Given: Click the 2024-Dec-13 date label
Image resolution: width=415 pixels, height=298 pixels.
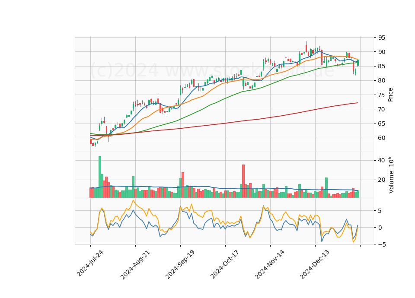Looking at the screenshot, I should 315,264.
